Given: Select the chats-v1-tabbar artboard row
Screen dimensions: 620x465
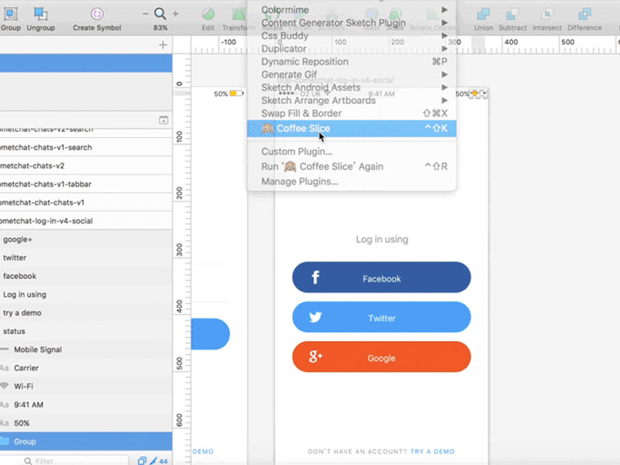Looking at the screenshot, I should point(86,184).
